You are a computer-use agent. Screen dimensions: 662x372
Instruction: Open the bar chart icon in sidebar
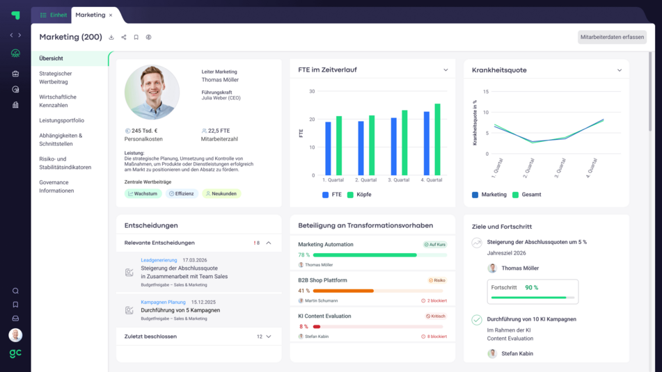pyautogui.click(x=15, y=105)
